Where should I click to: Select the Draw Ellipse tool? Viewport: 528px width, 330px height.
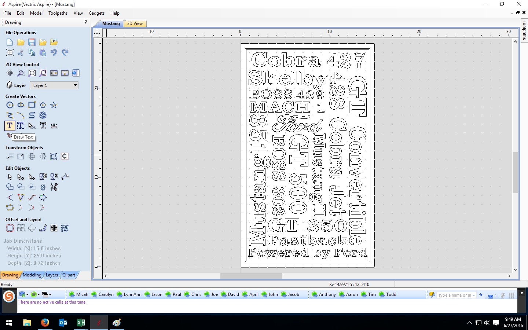coord(21,105)
